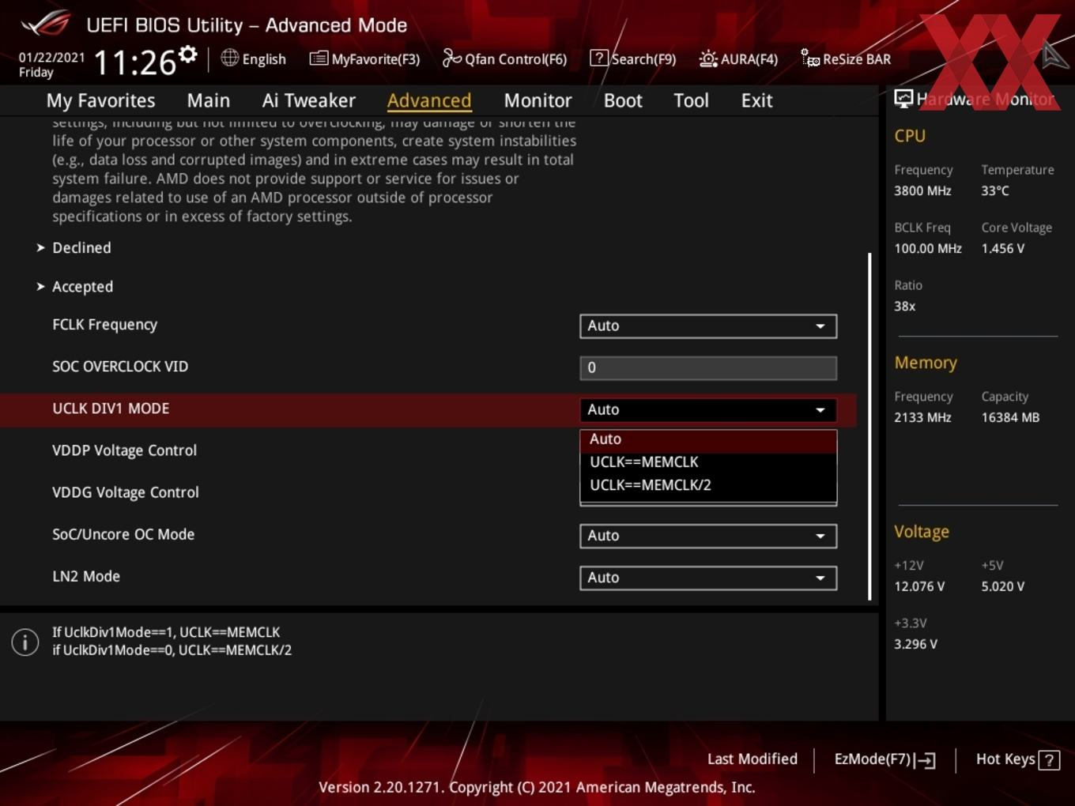Click the +5V 5.020 V reading

click(x=1002, y=586)
